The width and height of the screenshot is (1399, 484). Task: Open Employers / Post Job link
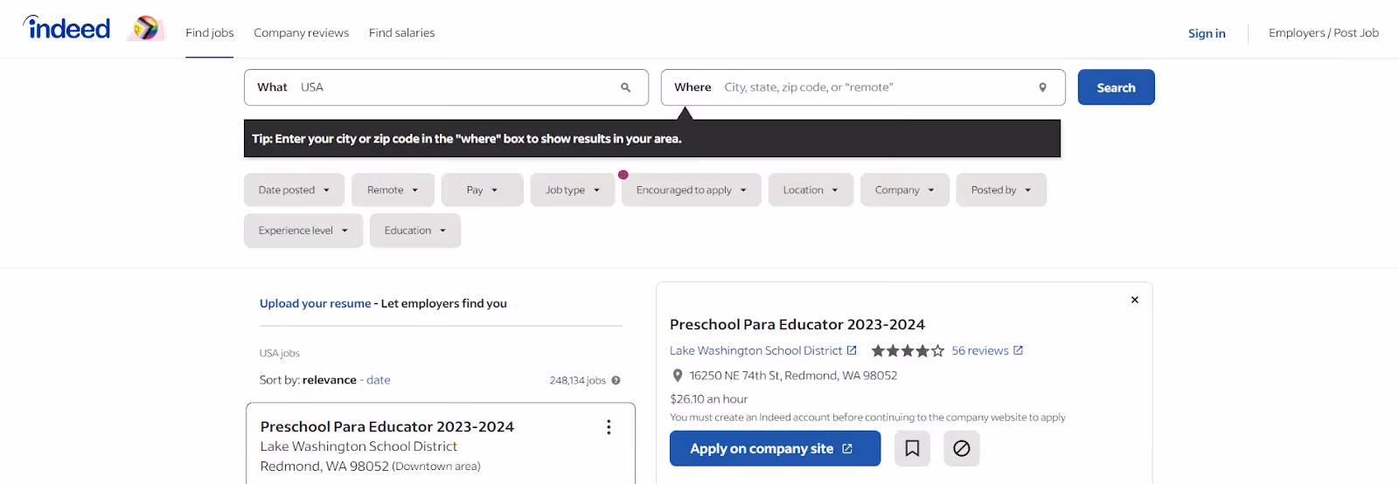[x=1324, y=32]
